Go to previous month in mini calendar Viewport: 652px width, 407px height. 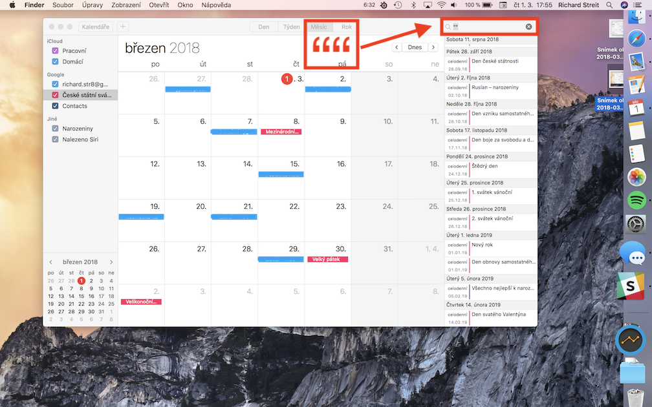tap(50, 262)
